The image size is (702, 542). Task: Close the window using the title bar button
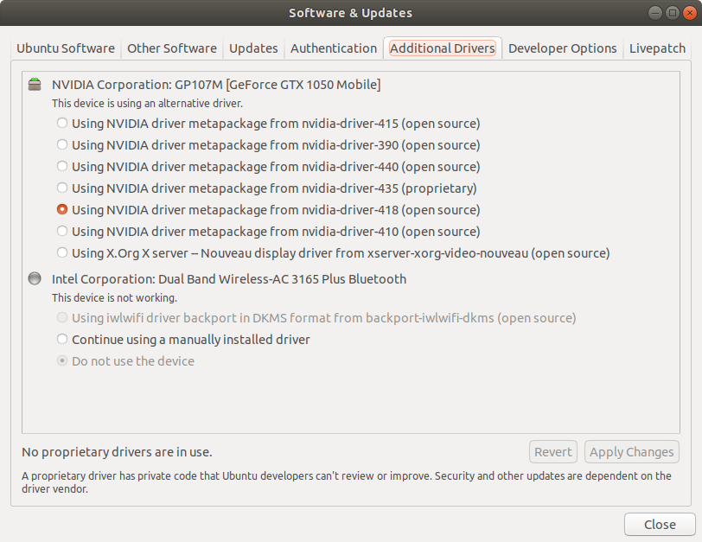point(690,13)
